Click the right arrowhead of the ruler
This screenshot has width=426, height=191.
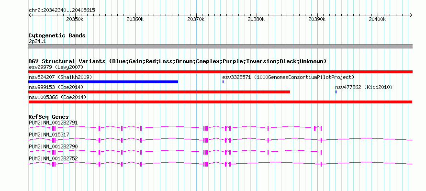(411, 15)
